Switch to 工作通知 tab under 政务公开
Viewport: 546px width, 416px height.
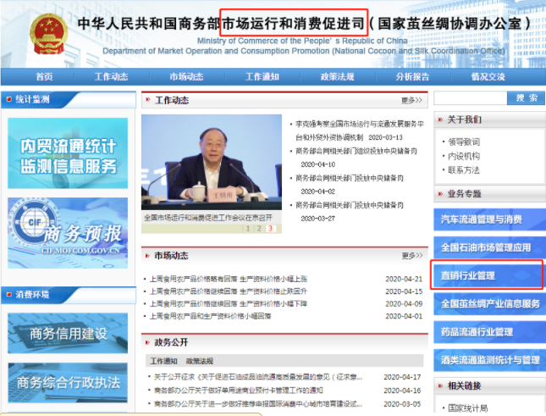pos(164,362)
